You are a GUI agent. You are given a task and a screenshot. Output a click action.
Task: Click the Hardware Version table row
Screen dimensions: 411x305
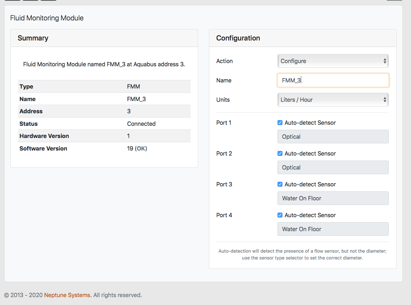tap(104, 136)
